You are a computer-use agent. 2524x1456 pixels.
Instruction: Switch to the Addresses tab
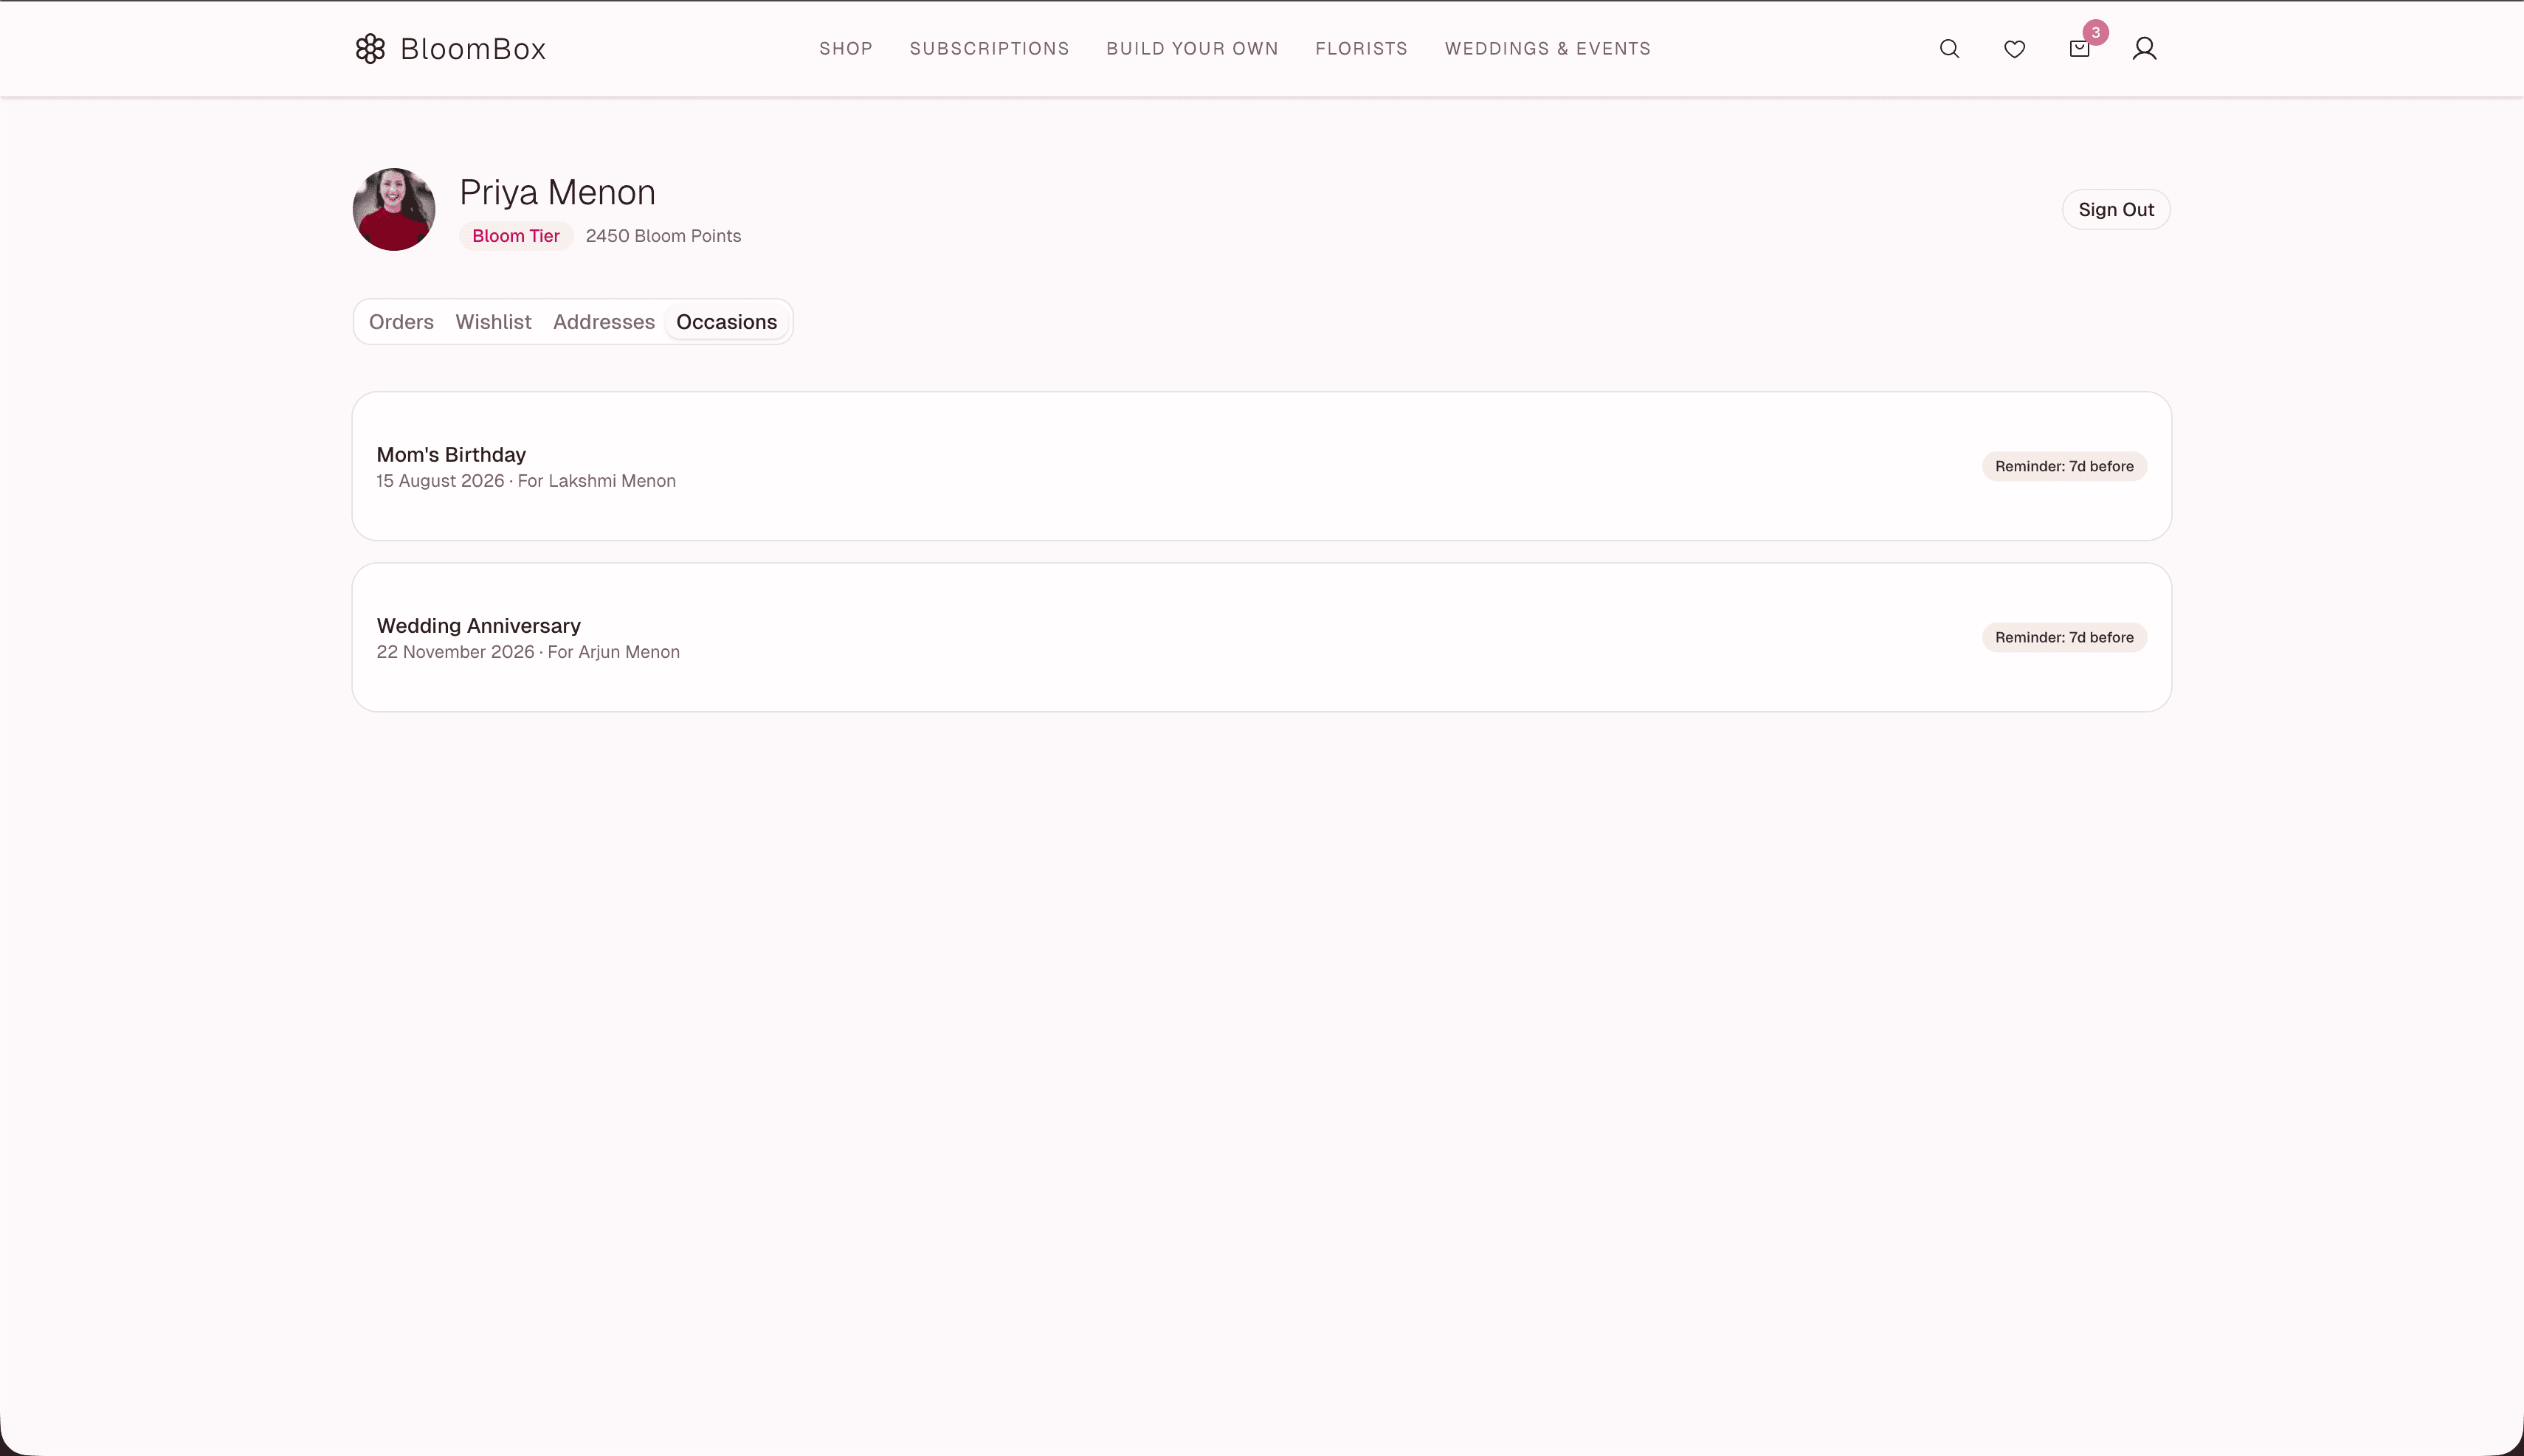pos(603,321)
